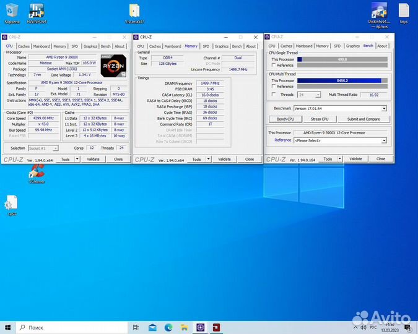The height and width of the screenshot is (334, 418).
Task: Click the Stress CPU button
Action: (x=320, y=119)
